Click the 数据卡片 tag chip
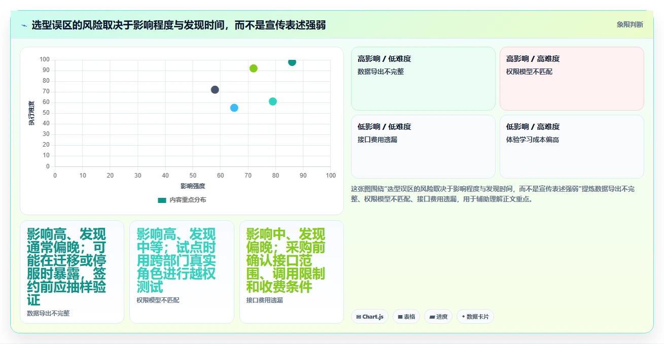 pos(475,317)
